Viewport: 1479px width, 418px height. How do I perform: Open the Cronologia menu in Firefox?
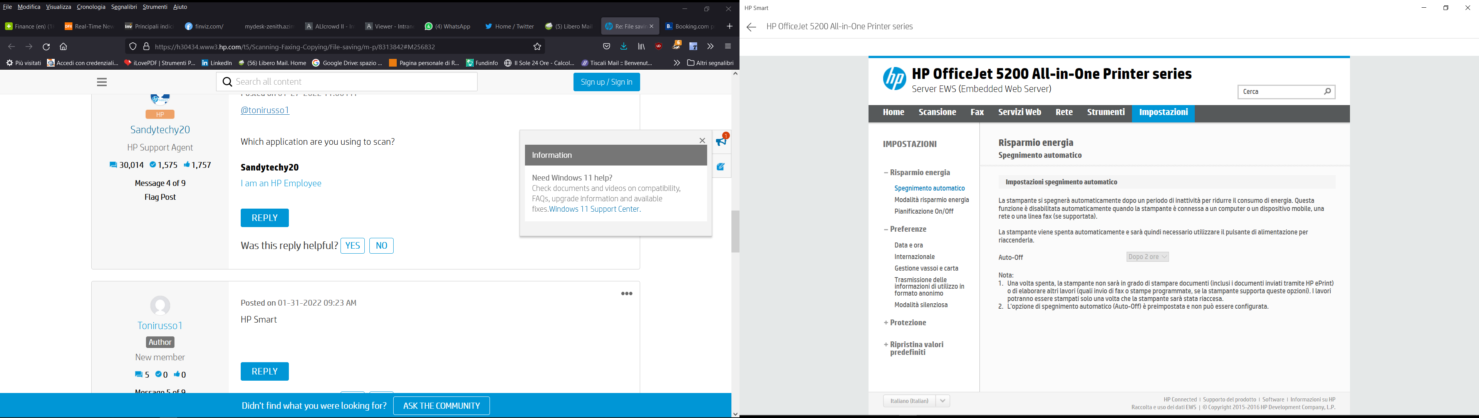90,6
